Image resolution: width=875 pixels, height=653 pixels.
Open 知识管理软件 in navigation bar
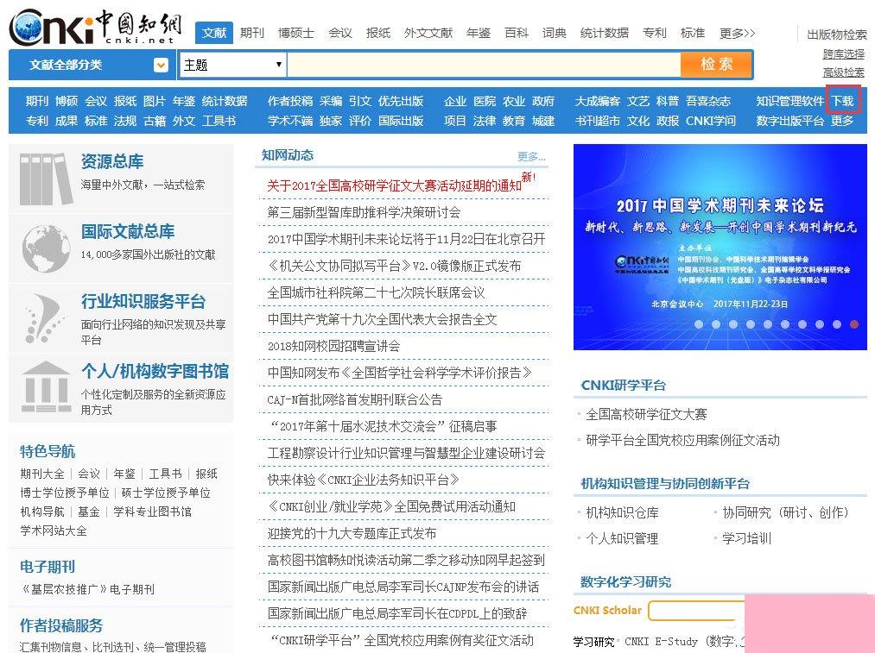pyautogui.click(x=789, y=101)
